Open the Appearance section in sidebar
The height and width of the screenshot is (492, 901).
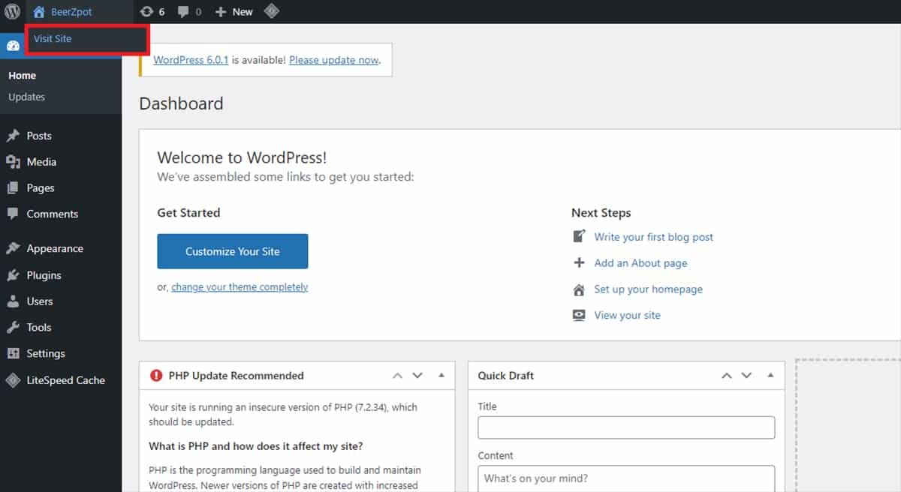(x=54, y=249)
